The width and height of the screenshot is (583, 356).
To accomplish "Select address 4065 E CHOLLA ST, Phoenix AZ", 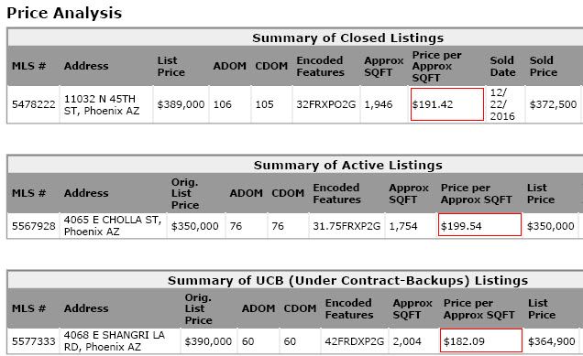I will [113, 226].
